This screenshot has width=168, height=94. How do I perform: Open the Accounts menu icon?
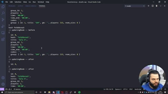3,78
